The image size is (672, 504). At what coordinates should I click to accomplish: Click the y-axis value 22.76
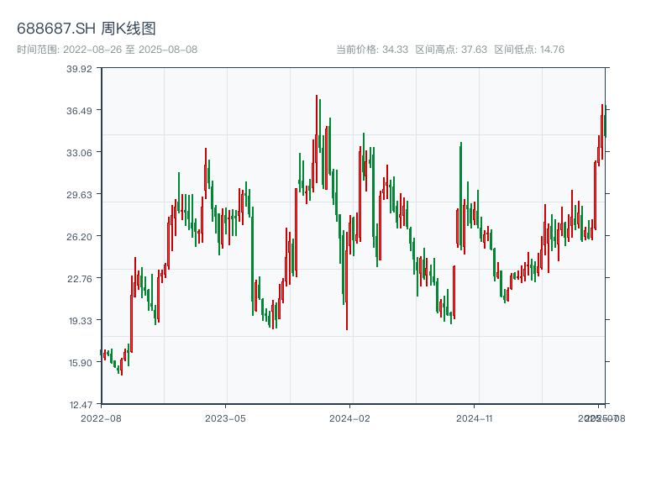(79, 279)
